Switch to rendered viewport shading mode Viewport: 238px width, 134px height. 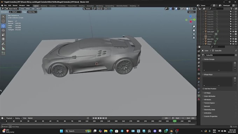(x=192, y=9)
